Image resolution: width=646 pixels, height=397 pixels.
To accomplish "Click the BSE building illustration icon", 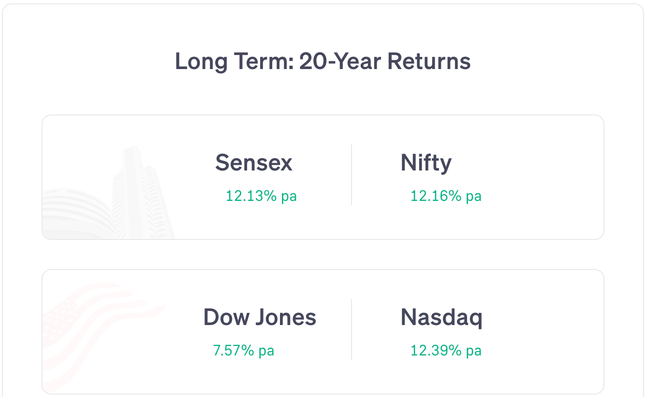I will (109, 192).
